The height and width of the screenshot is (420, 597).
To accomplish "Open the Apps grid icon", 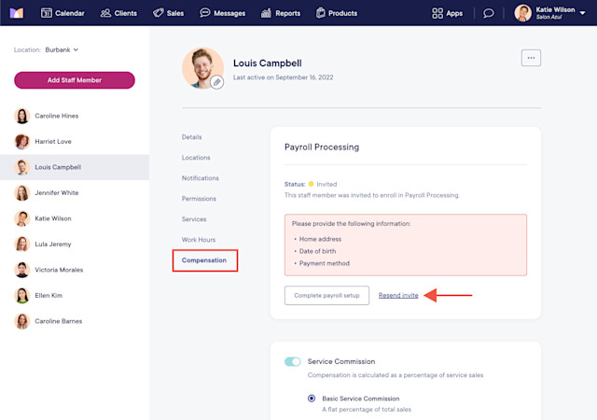I will [437, 13].
